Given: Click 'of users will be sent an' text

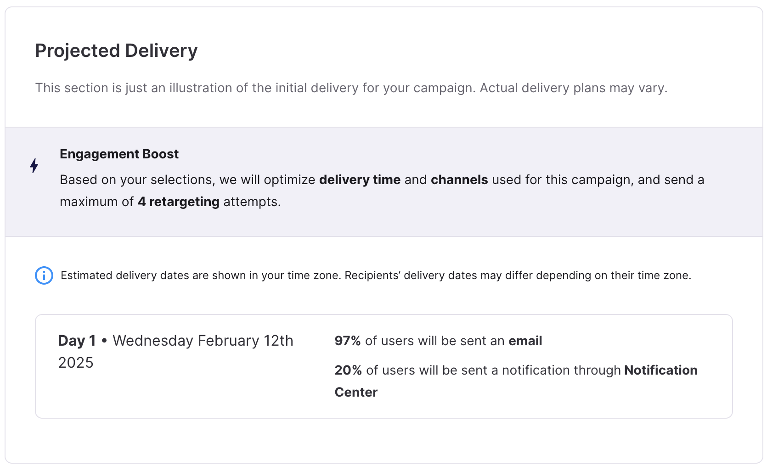Looking at the screenshot, I should (435, 341).
